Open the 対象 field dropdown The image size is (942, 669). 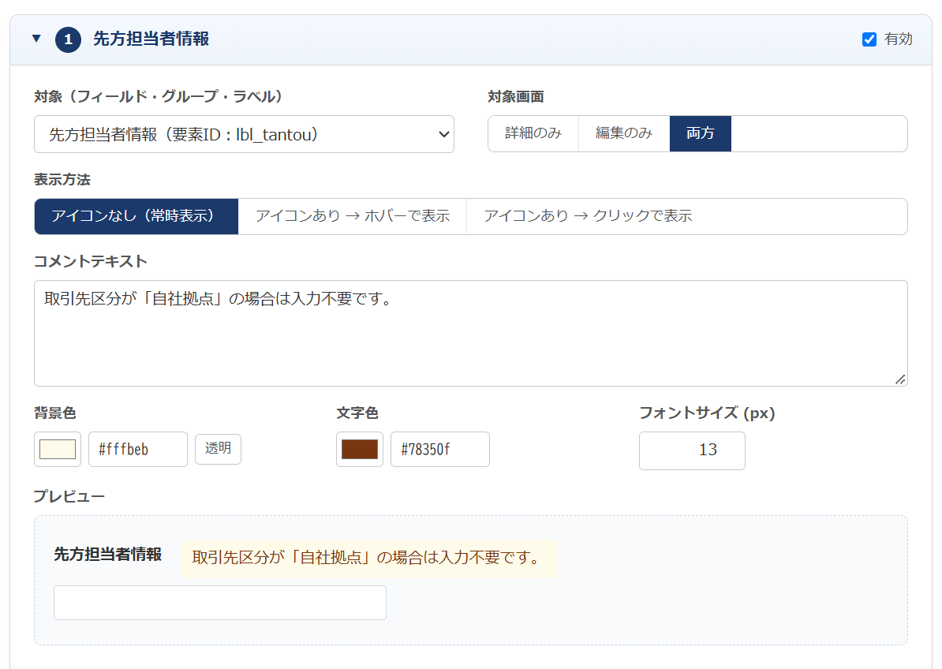(244, 134)
